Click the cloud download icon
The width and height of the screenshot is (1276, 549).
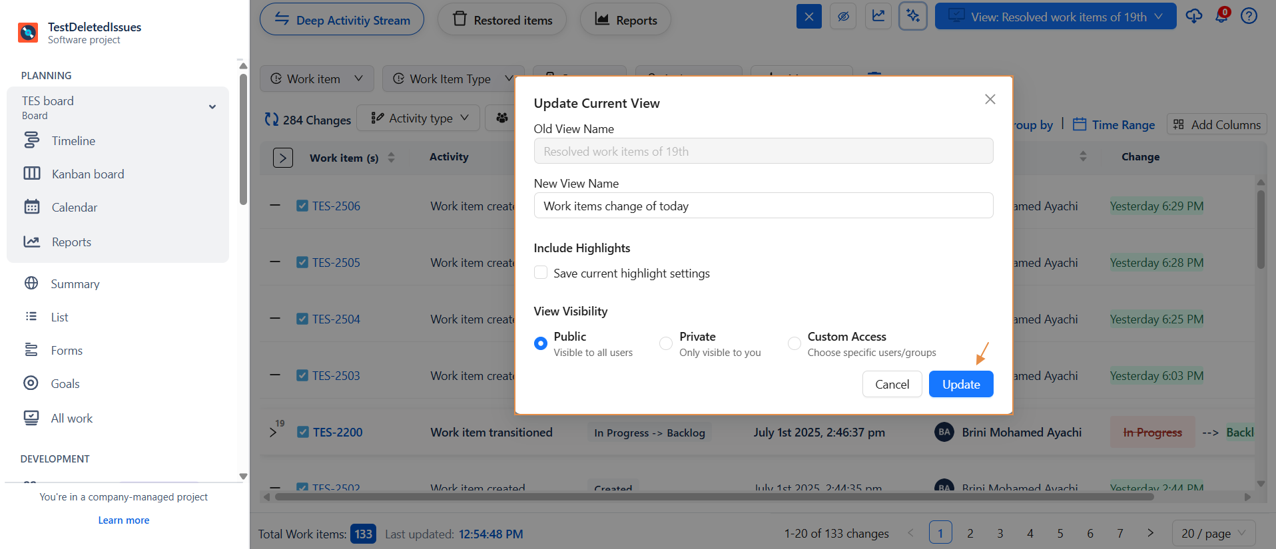click(x=1193, y=17)
